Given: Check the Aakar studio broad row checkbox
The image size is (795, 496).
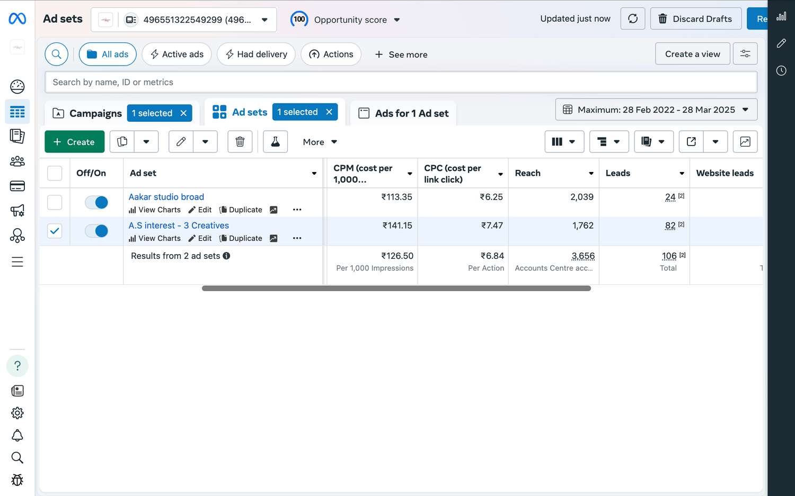Looking at the screenshot, I should 55,202.
